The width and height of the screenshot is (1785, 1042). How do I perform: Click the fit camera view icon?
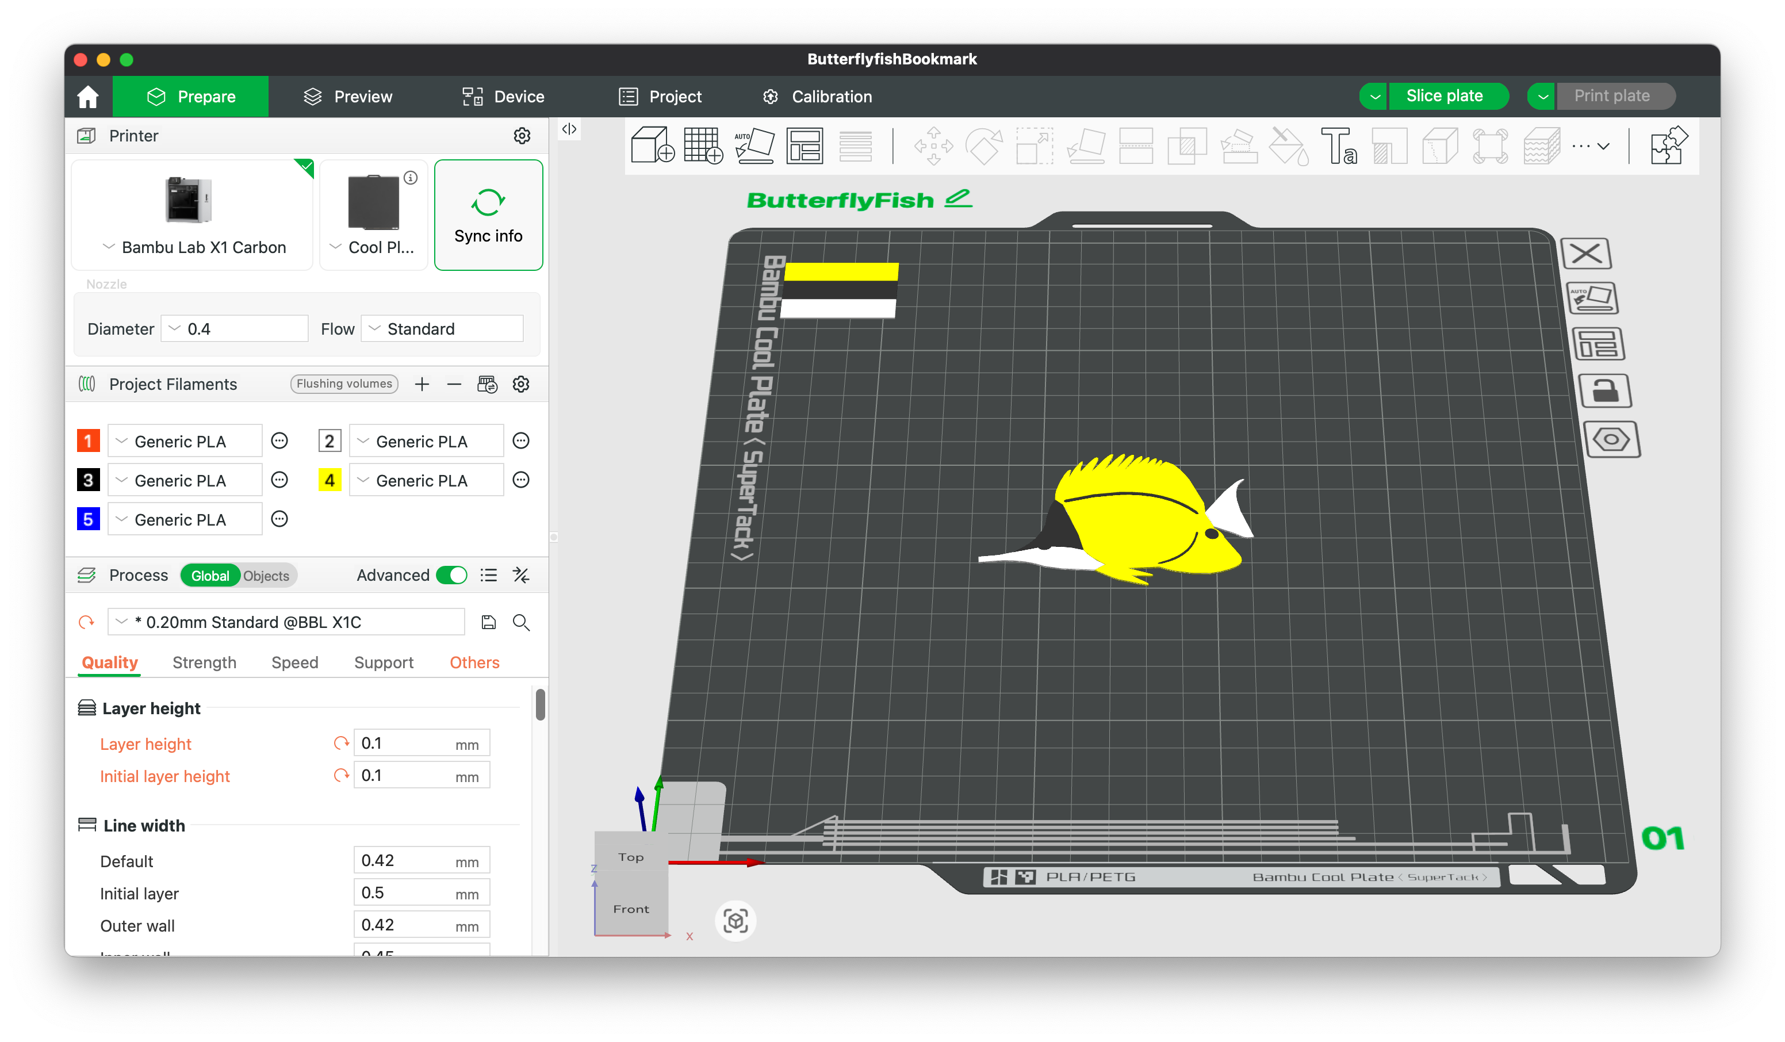click(x=736, y=921)
